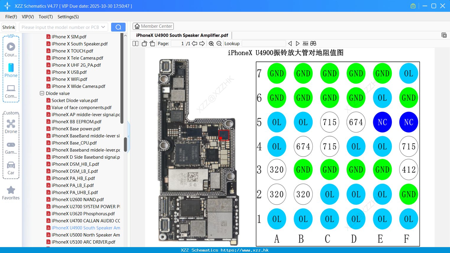Click the www.xzz.hk link in status bar

245,250
